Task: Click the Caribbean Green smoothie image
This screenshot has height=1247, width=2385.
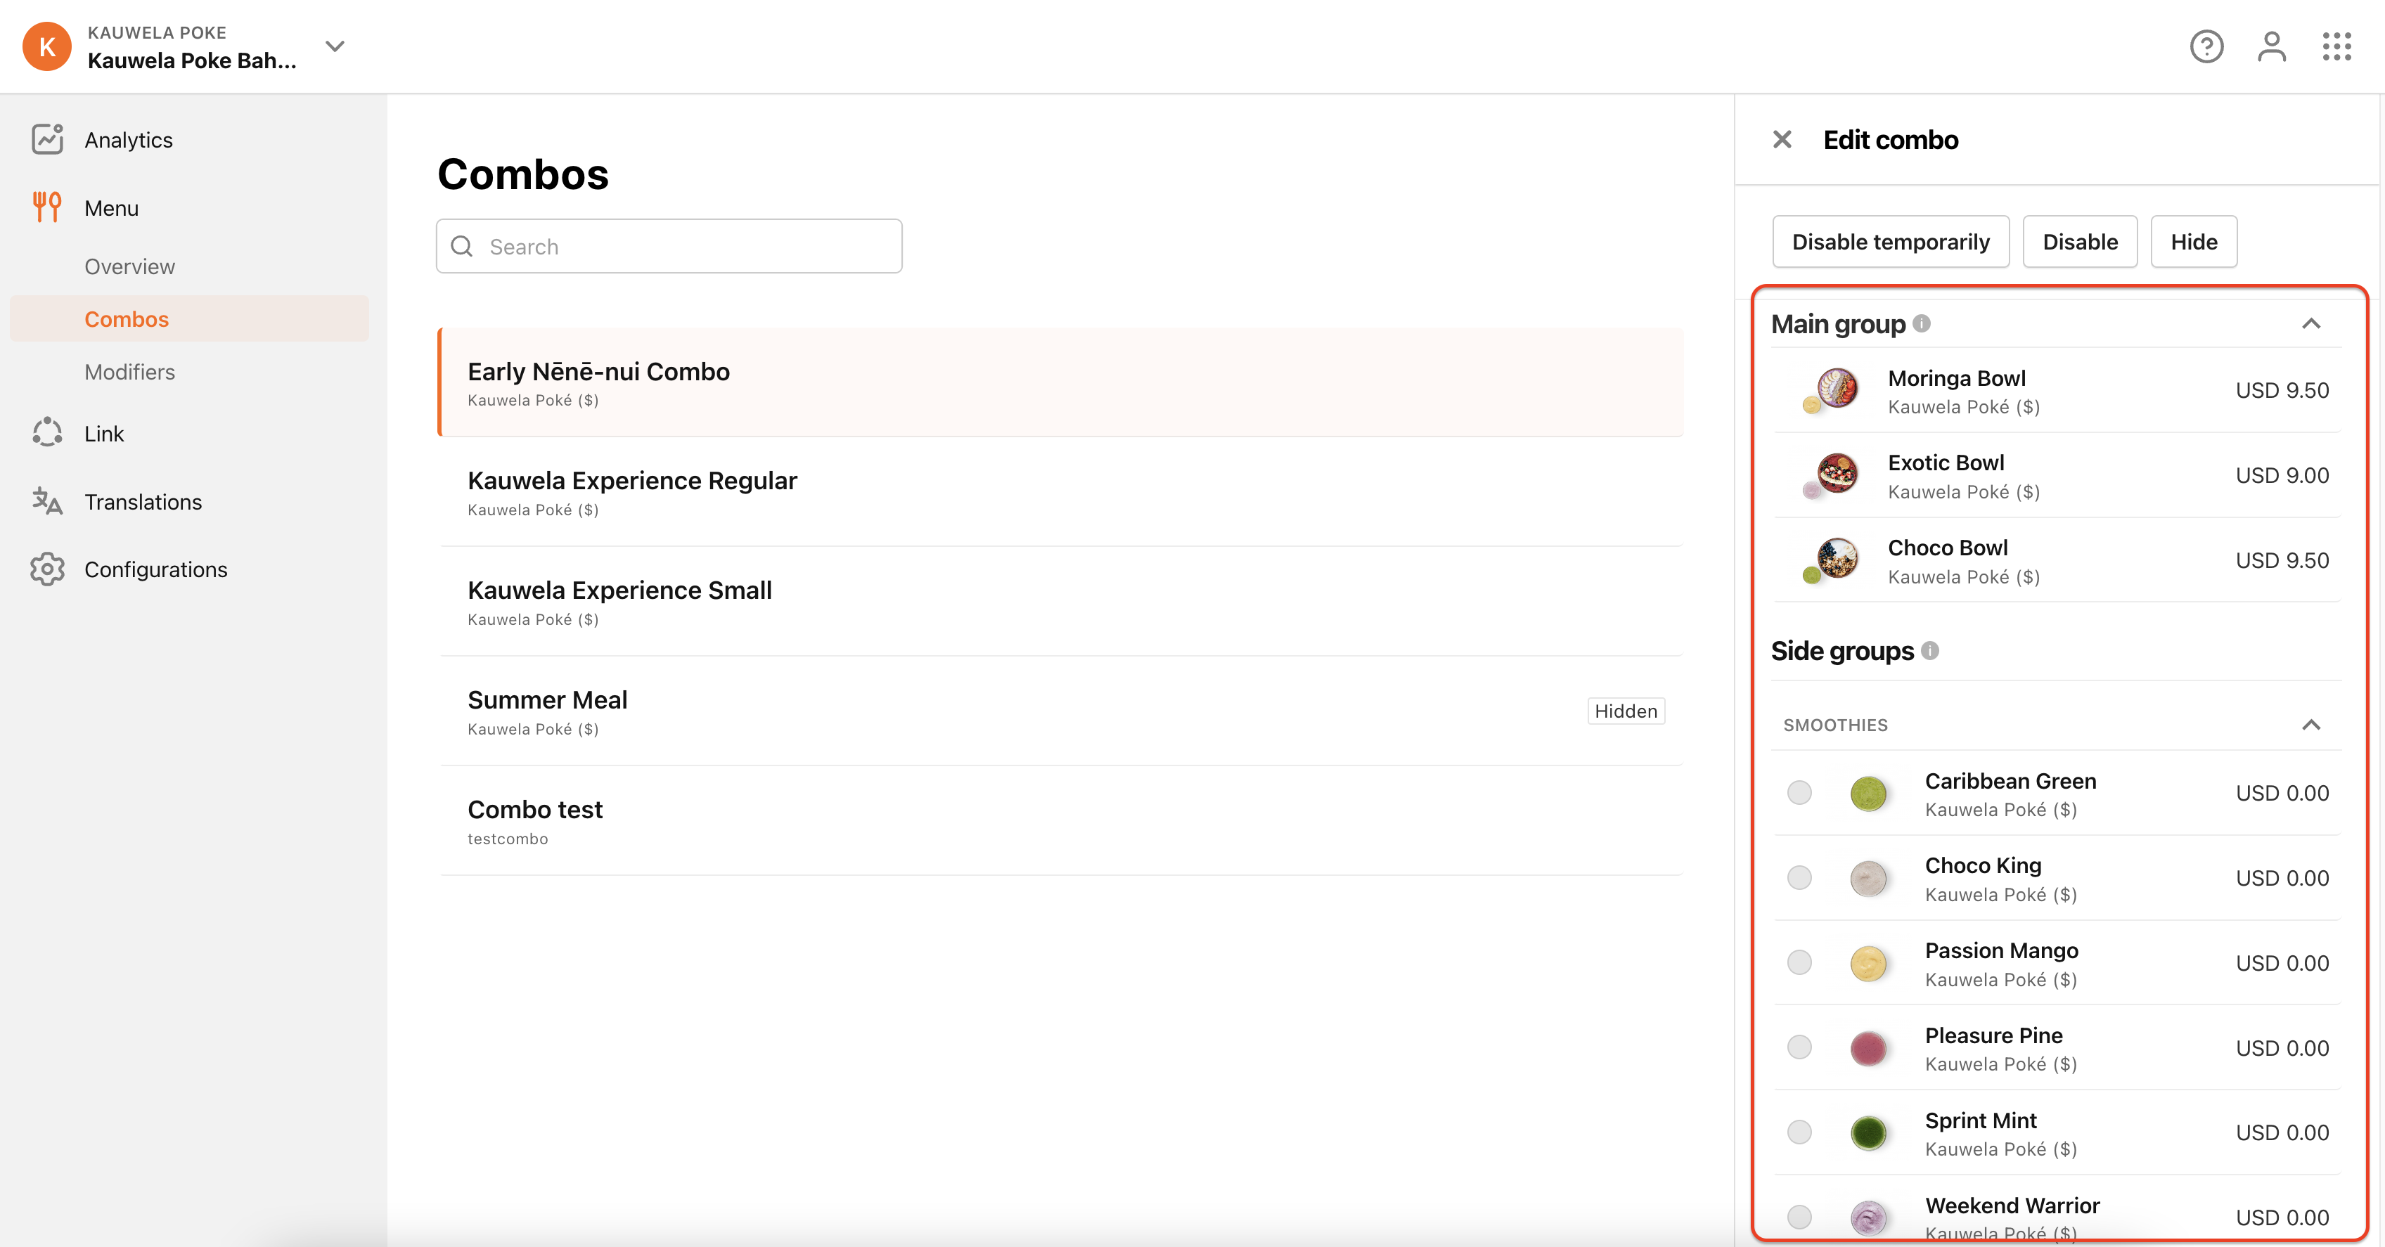Action: point(1868,794)
